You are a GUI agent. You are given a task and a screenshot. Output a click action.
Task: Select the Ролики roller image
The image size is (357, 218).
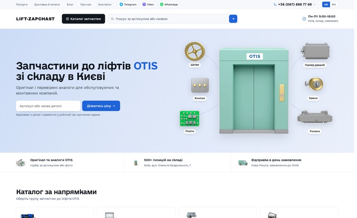point(315,117)
